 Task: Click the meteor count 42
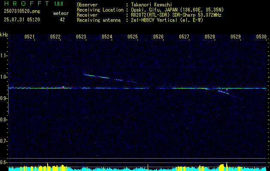coord(62,20)
